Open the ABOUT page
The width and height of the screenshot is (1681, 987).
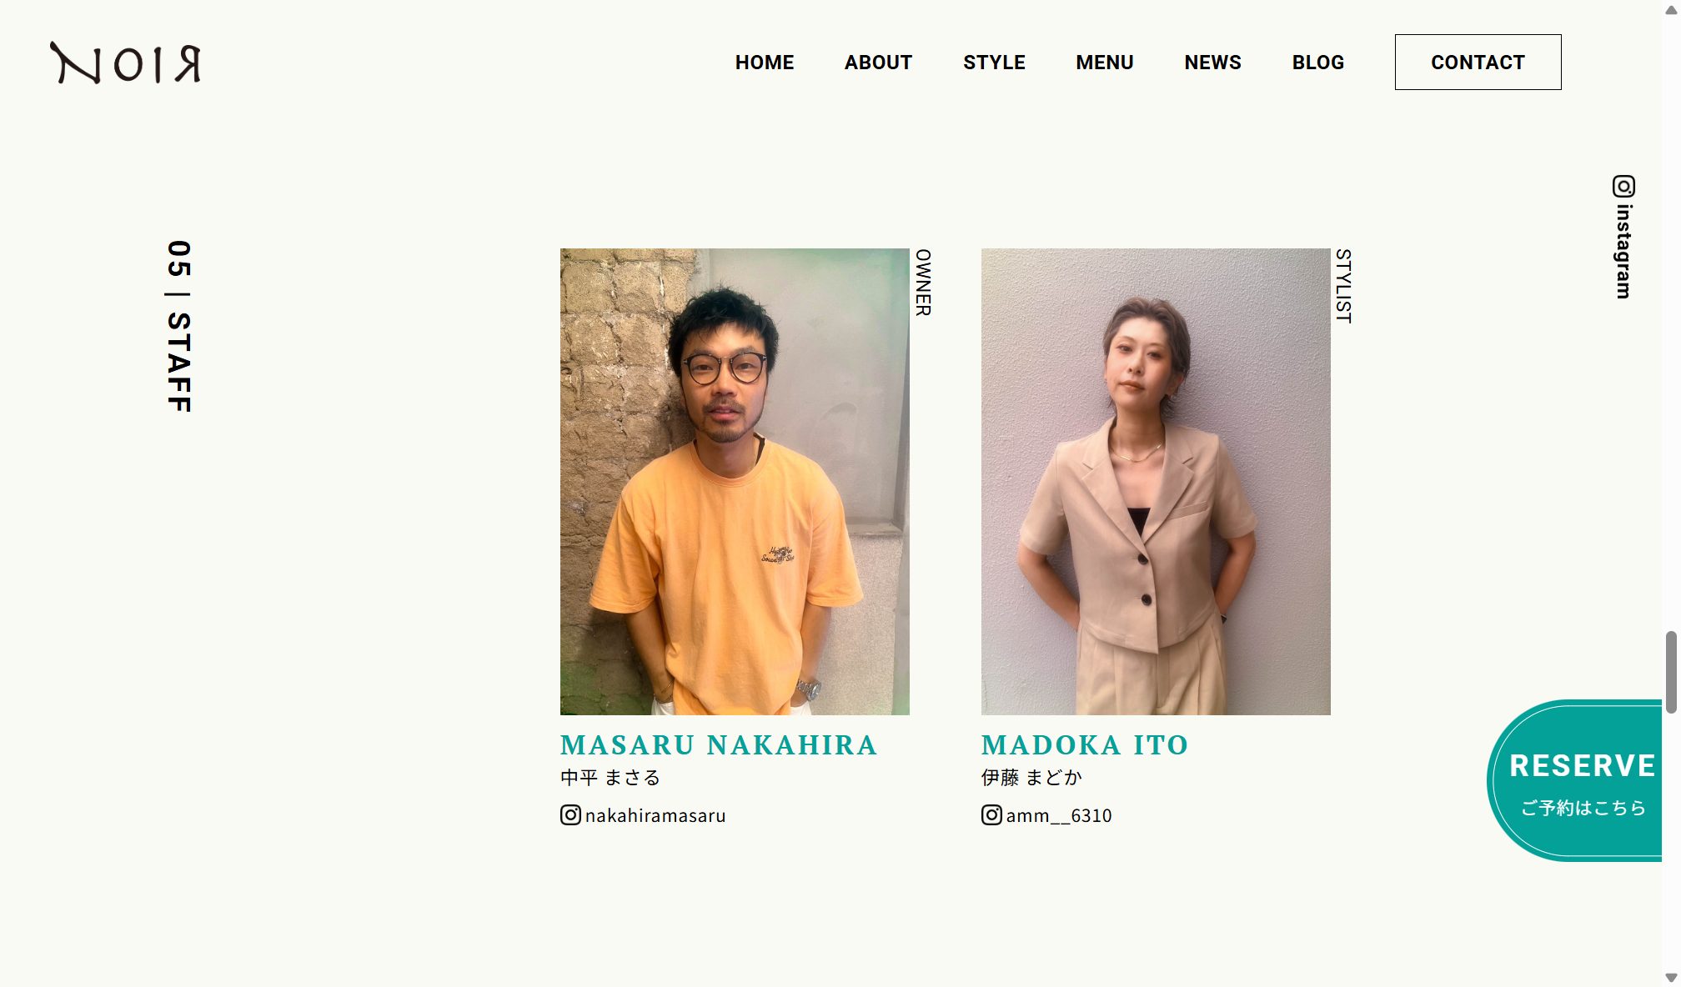pos(878,63)
